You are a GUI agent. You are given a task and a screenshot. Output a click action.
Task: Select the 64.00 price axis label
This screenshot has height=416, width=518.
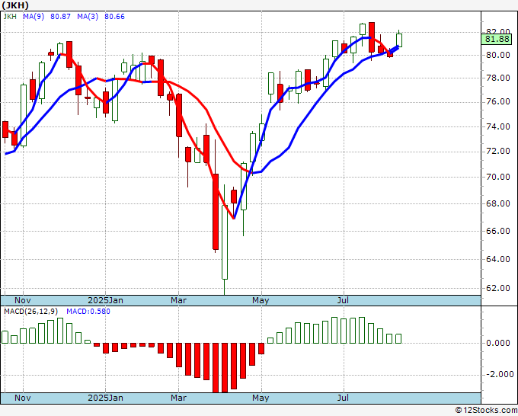(498, 259)
